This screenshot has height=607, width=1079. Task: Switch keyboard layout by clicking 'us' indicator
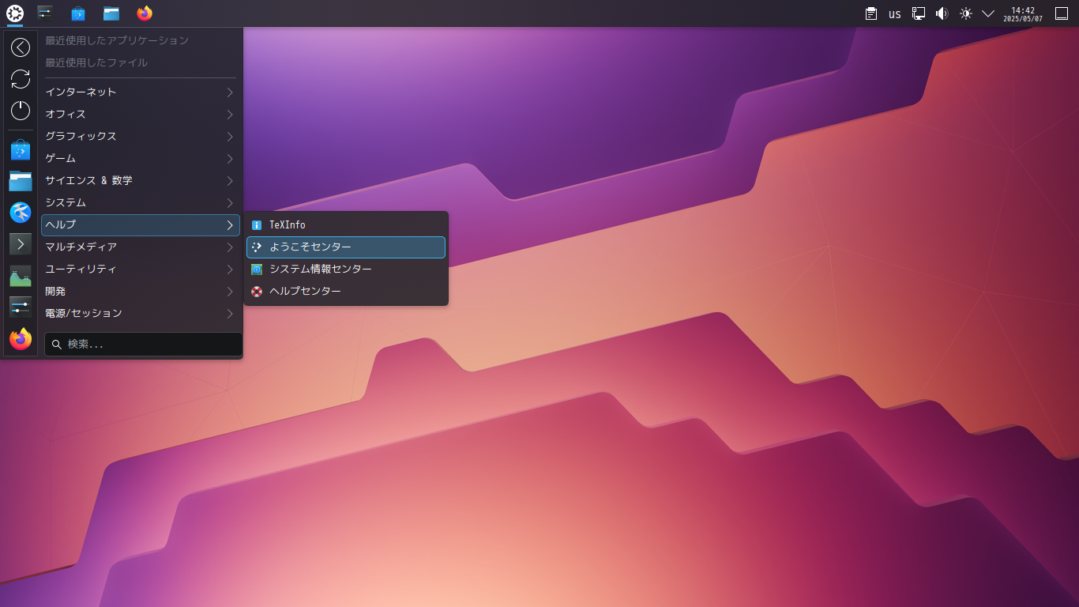[x=894, y=13]
